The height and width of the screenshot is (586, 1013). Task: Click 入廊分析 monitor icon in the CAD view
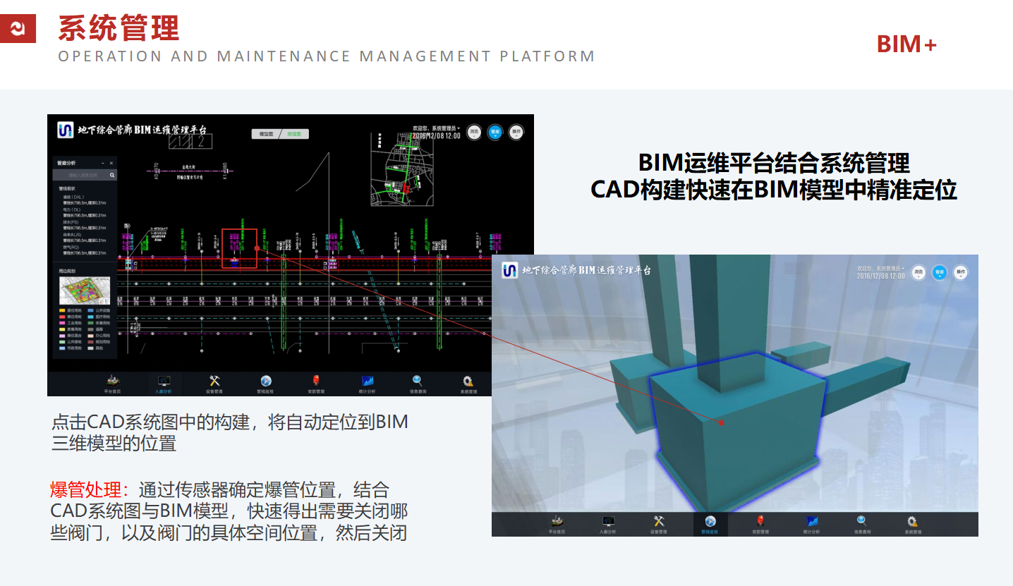pyautogui.click(x=164, y=381)
